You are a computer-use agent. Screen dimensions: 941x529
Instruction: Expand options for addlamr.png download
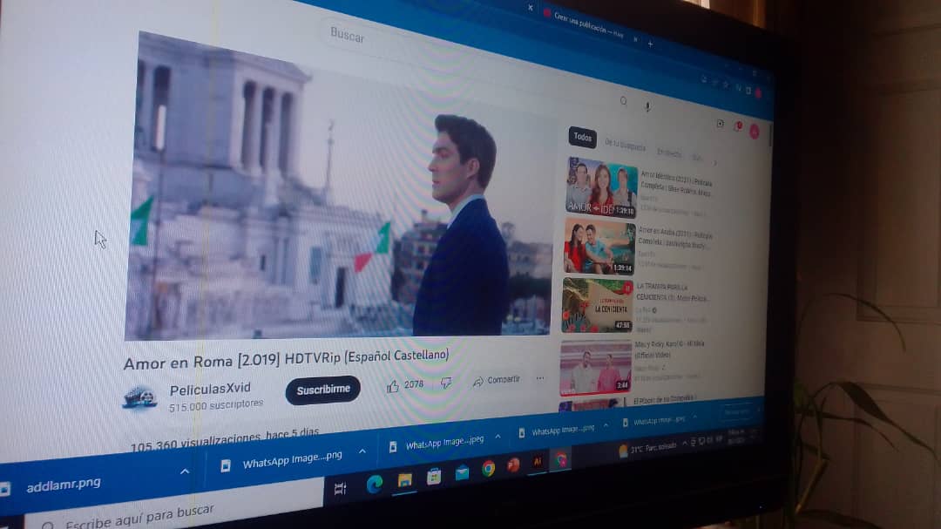(x=185, y=472)
